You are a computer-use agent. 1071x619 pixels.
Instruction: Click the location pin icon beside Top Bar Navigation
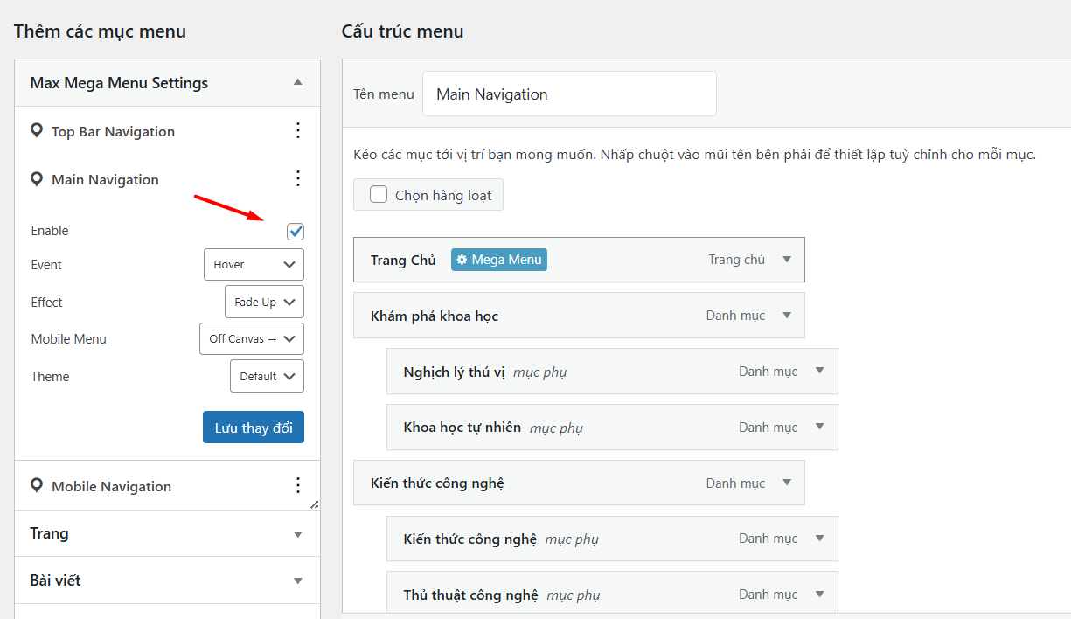(36, 131)
